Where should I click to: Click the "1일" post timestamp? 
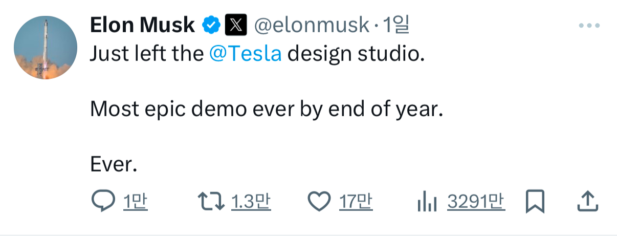click(396, 25)
